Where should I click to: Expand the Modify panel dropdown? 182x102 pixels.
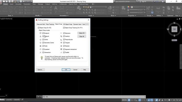tap(41, 16)
